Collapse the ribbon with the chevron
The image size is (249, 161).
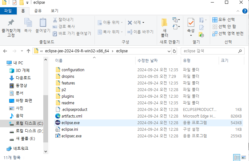238,11
